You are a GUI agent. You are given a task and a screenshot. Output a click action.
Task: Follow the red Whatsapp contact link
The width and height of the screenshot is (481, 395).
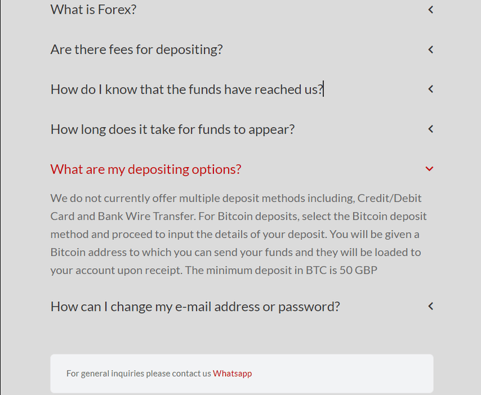tap(232, 373)
